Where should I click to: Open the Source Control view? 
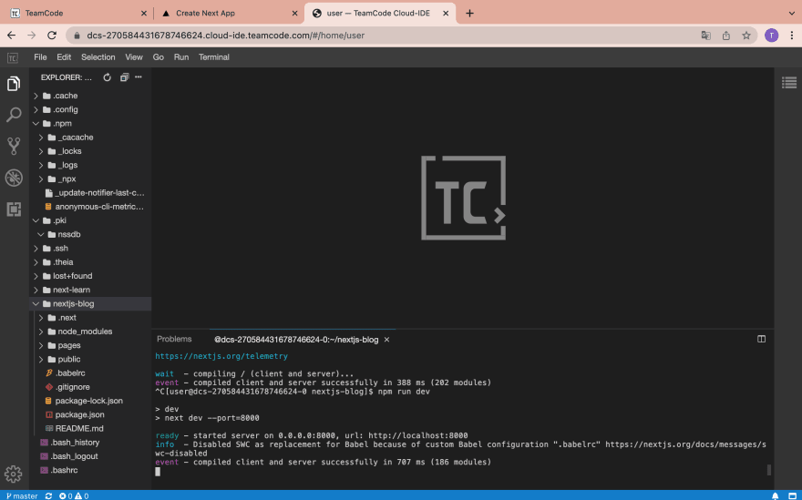coord(14,147)
